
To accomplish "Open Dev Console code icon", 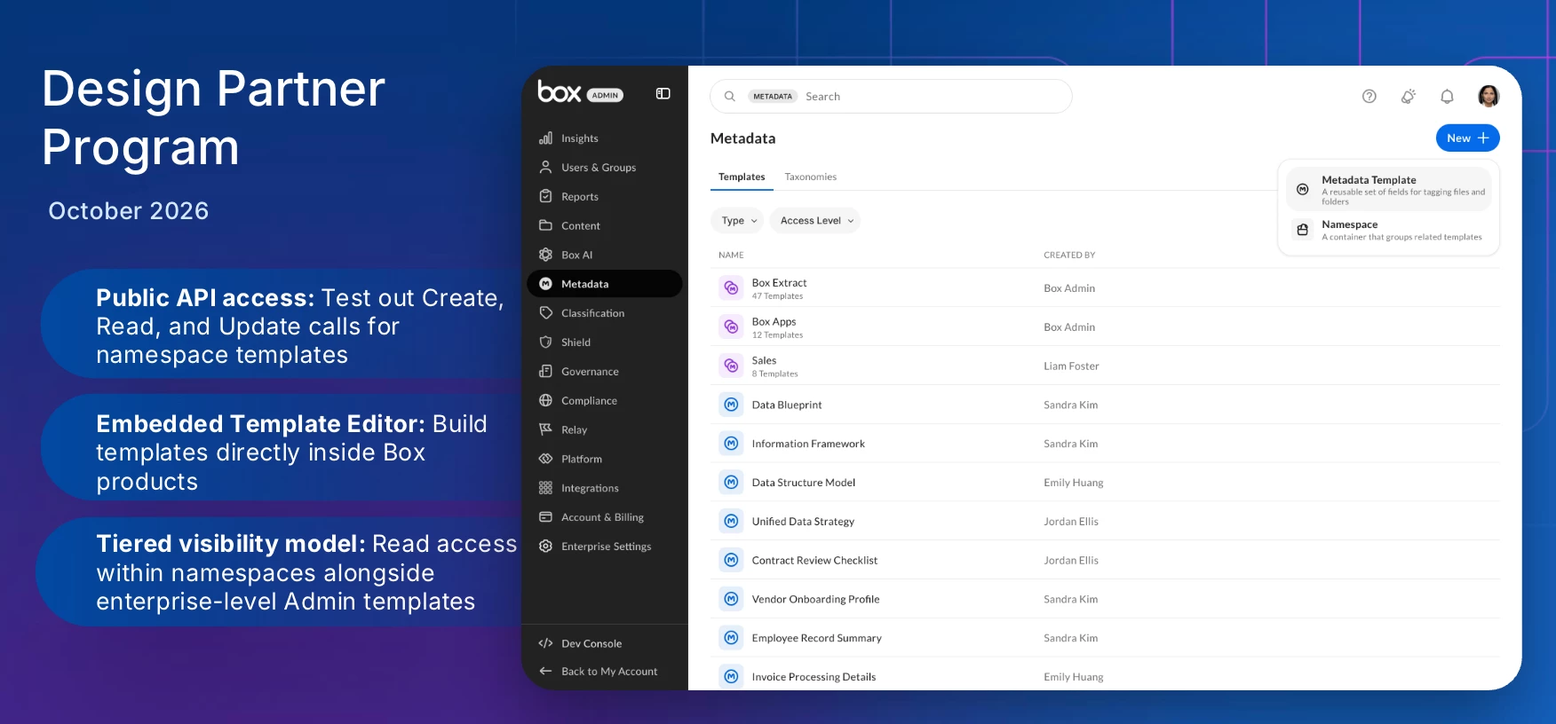I will (545, 643).
